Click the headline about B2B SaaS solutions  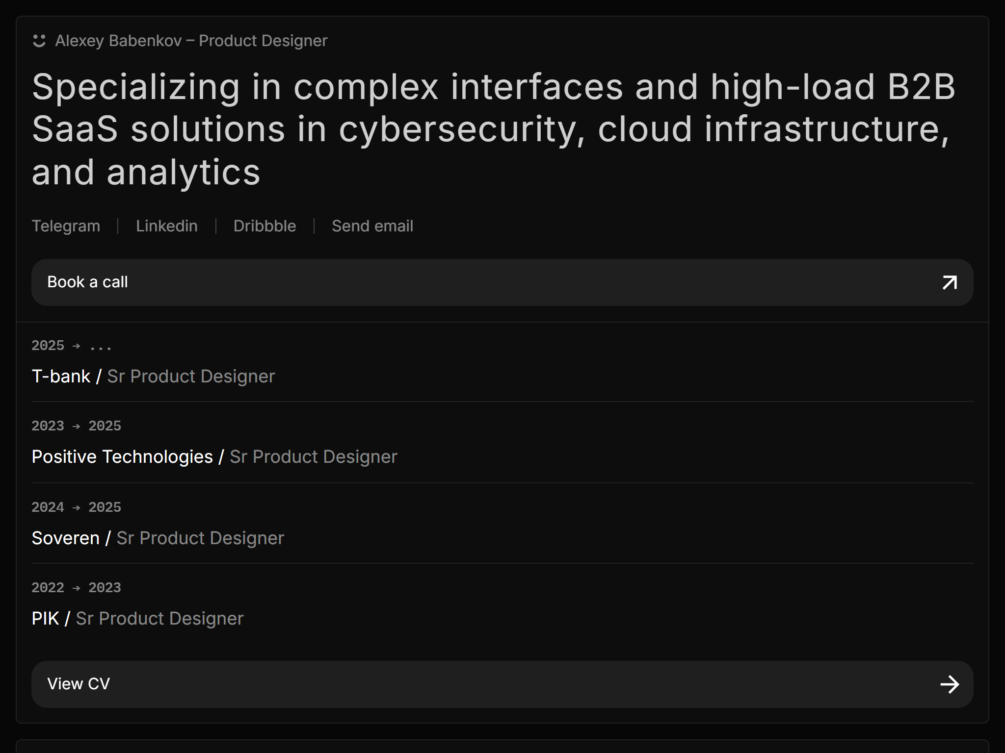(x=494, y=129)
